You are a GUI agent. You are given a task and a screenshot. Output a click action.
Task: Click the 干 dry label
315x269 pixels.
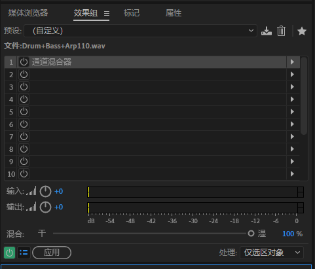42,234
